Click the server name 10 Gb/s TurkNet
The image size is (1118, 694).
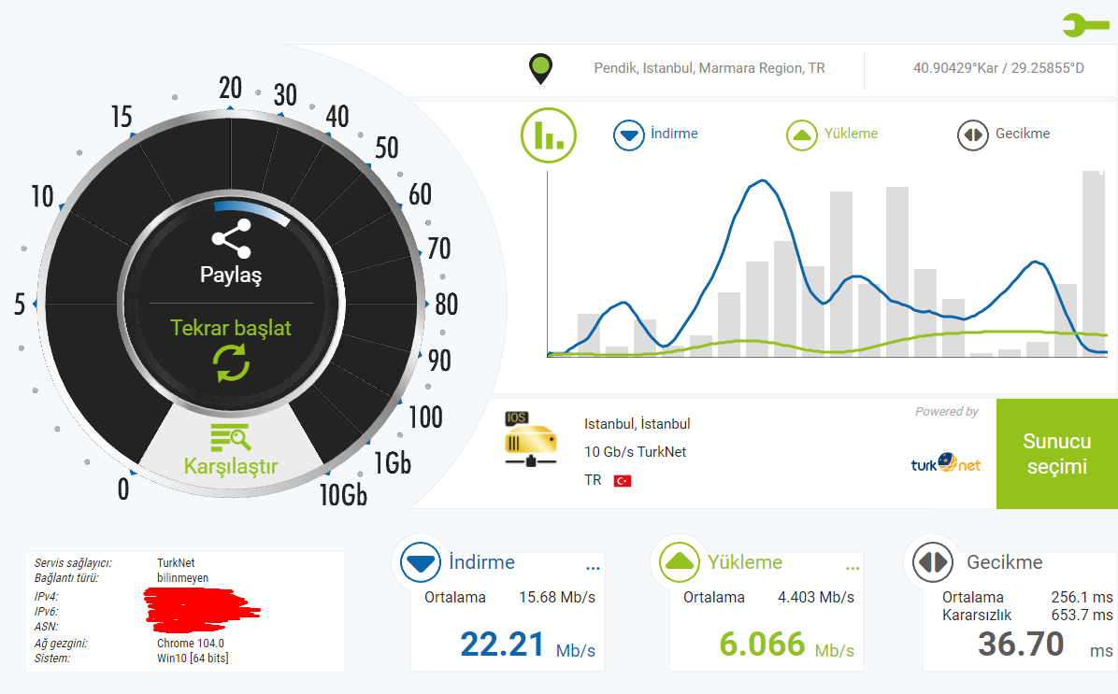click(636, 452)
